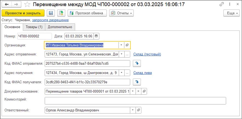
Task: Click the post document icon in toolbar
Action: 61,13
